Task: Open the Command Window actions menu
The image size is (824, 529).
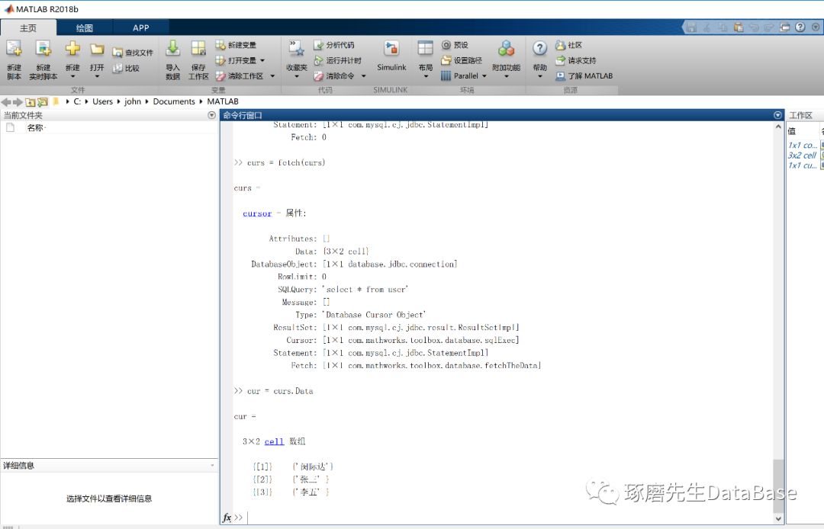Action: [777, 115]
